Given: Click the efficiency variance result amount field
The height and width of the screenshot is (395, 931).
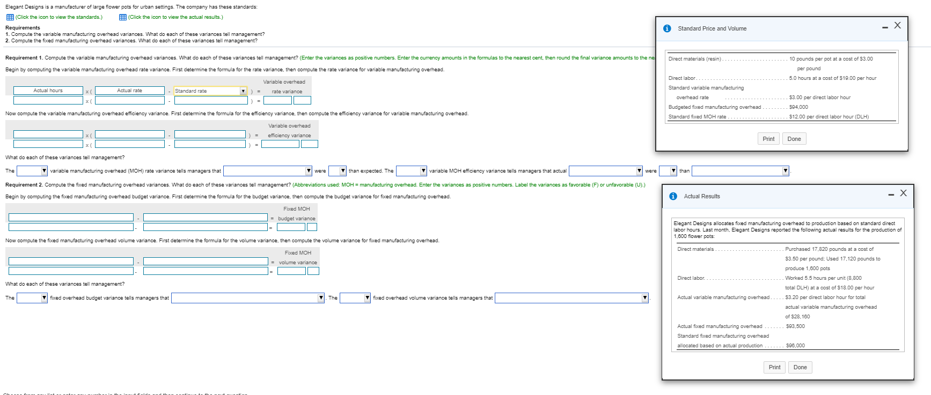Looking at the screenshot, I should click(x=280, y=144).
